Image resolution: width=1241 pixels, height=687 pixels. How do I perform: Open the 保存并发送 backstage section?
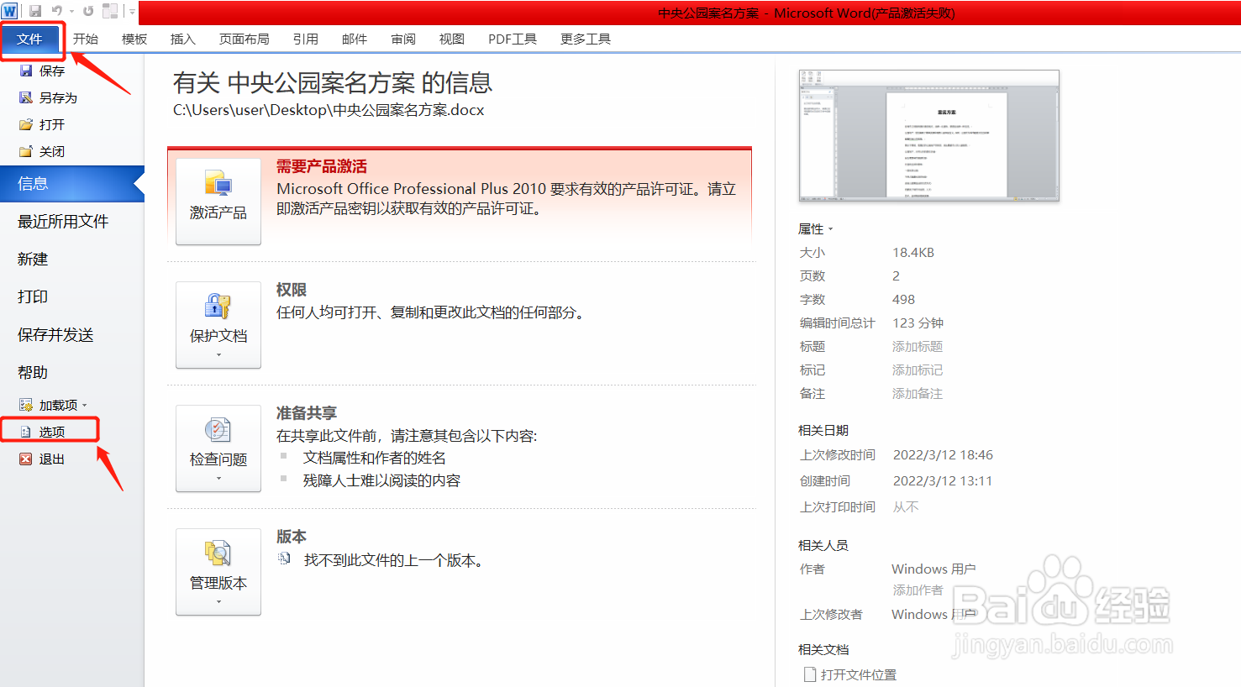coord(55,334)
